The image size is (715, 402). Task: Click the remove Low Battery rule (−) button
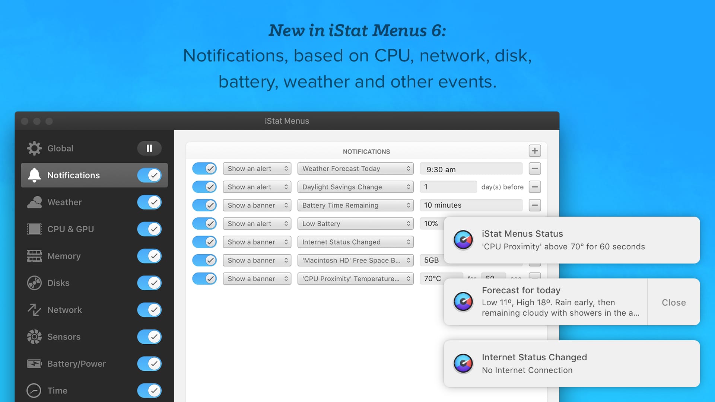[x=534, y=223]
